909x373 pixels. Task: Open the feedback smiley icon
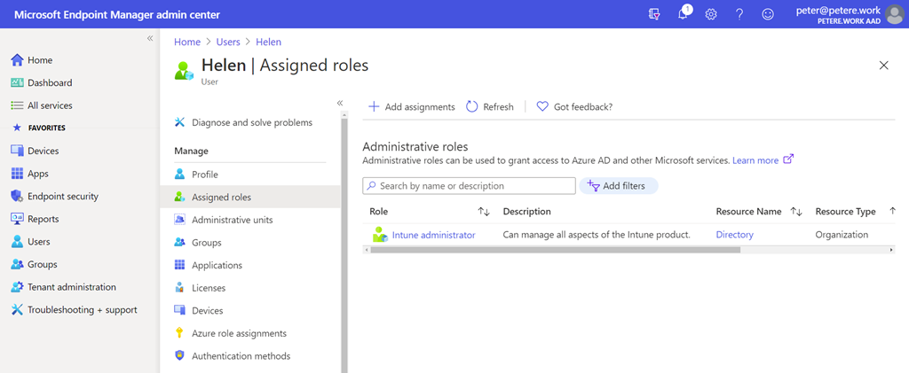point(768,15)
